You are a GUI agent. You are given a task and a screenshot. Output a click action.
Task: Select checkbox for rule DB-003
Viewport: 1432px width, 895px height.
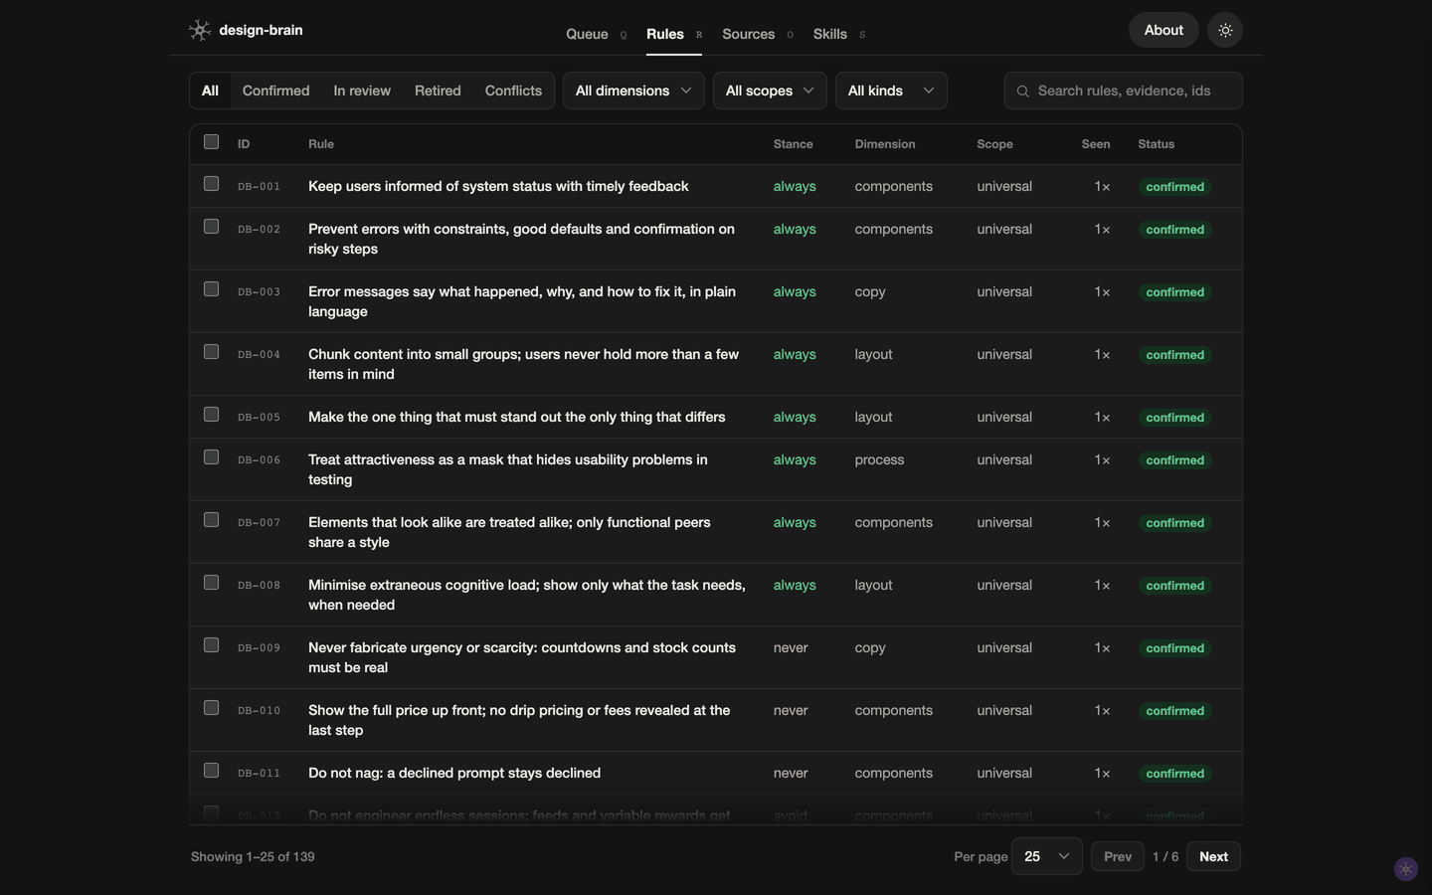click(x=211, y=289)
